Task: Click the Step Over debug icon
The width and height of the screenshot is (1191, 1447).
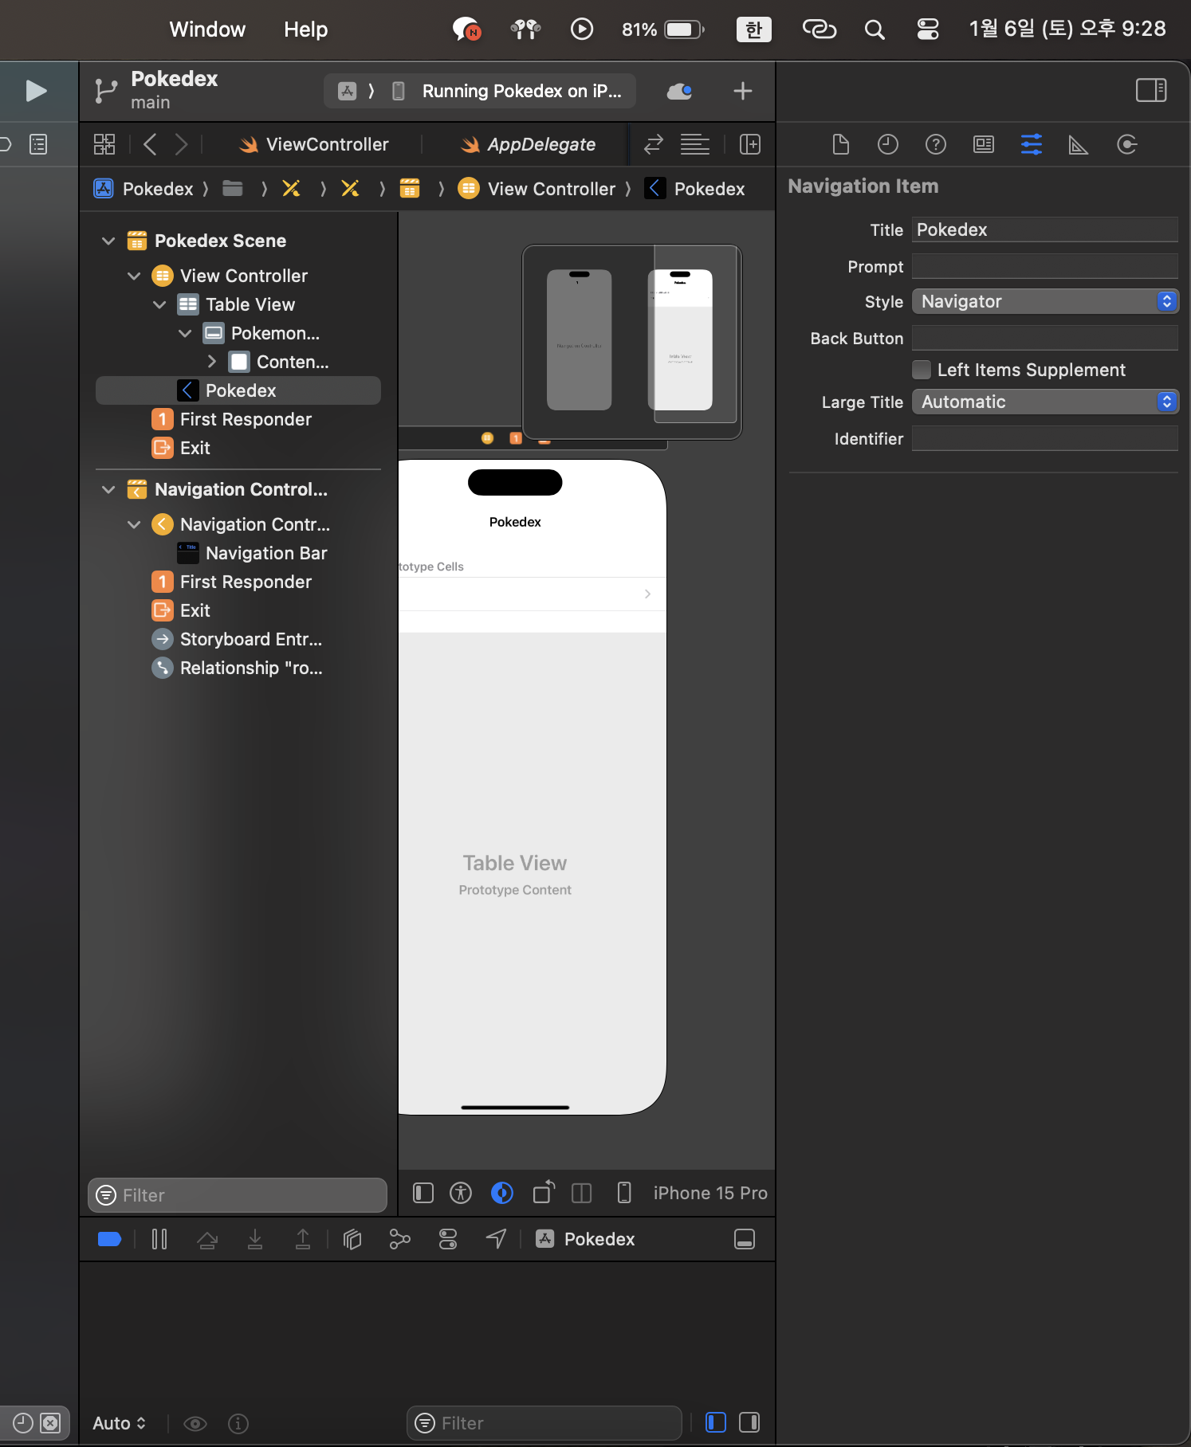Action: click(x=207, y=1239)
